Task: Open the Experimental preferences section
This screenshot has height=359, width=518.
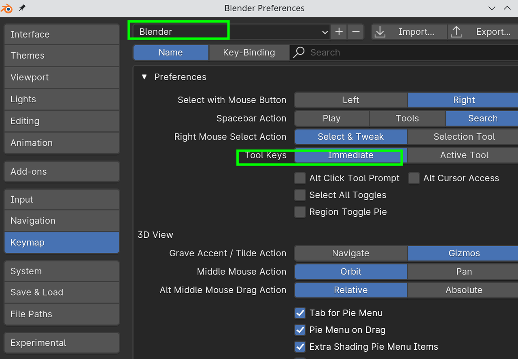Action: 62,343
